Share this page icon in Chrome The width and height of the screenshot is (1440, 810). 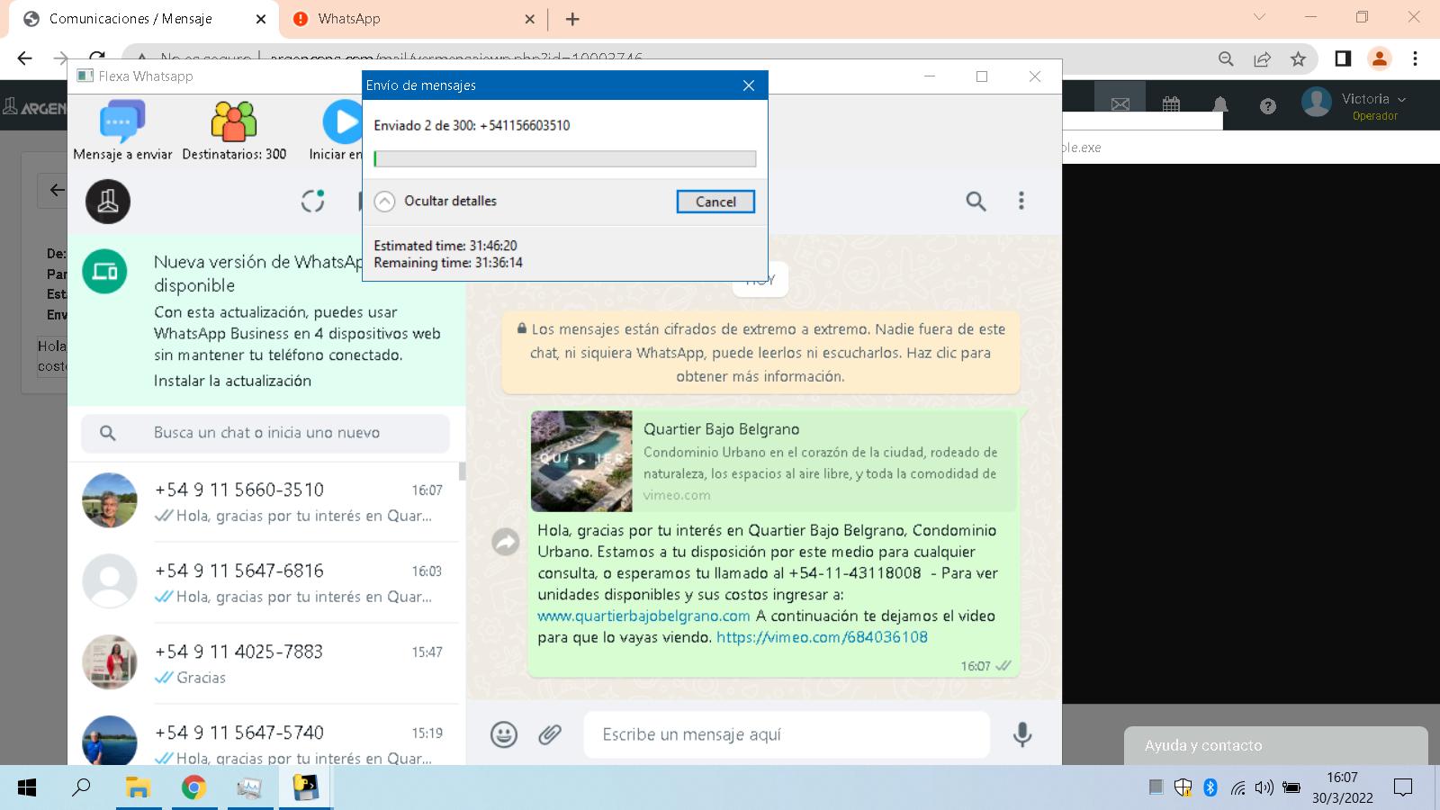click(1262, 58)
